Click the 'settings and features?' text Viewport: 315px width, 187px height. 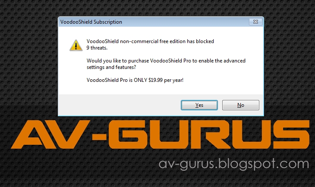111,67
